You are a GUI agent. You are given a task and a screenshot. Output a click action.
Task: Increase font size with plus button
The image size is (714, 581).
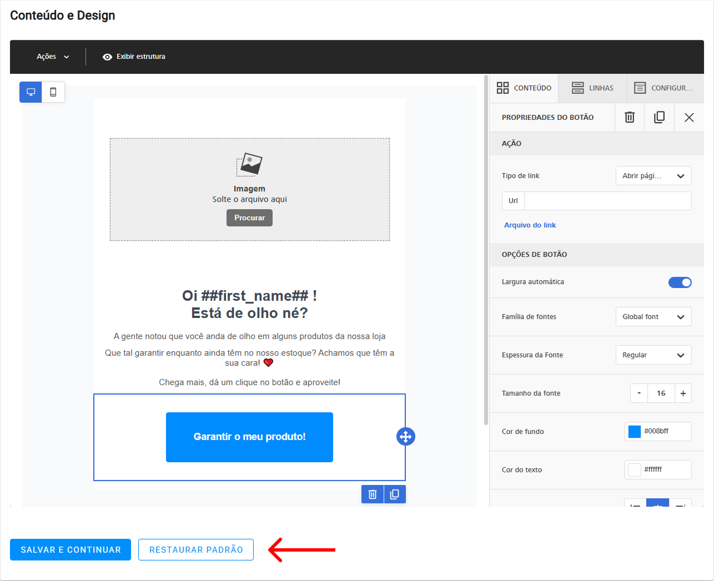(x=683, y=393)
